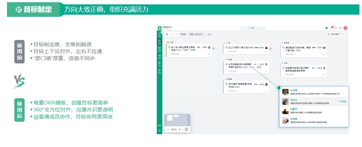
Task: Open the 任务 (Tasks) sidebar icon
Action: [x=159, y=48]
